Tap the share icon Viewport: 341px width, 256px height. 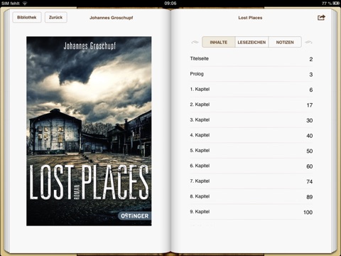pyautogui.click(x=321, y=18)
